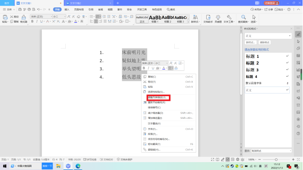This screenshot has width=303, height=170.
Task: Toggle Bold in the ribbon
Action: click(x=32, y=21)
